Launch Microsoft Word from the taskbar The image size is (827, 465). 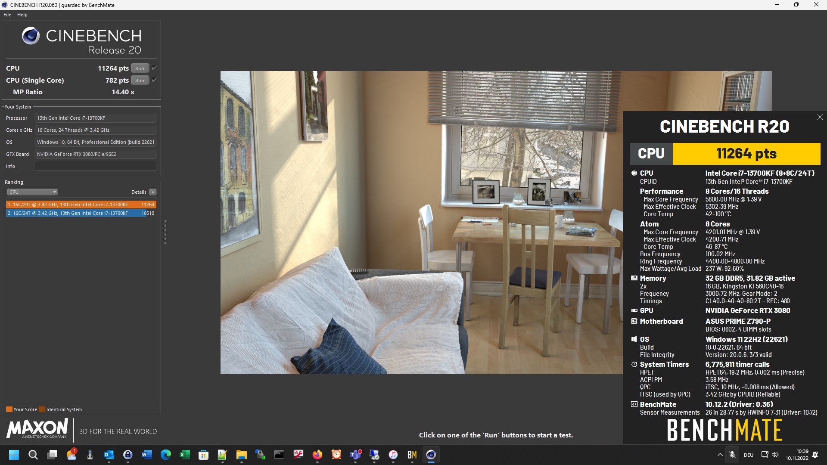tap(147, 455)
